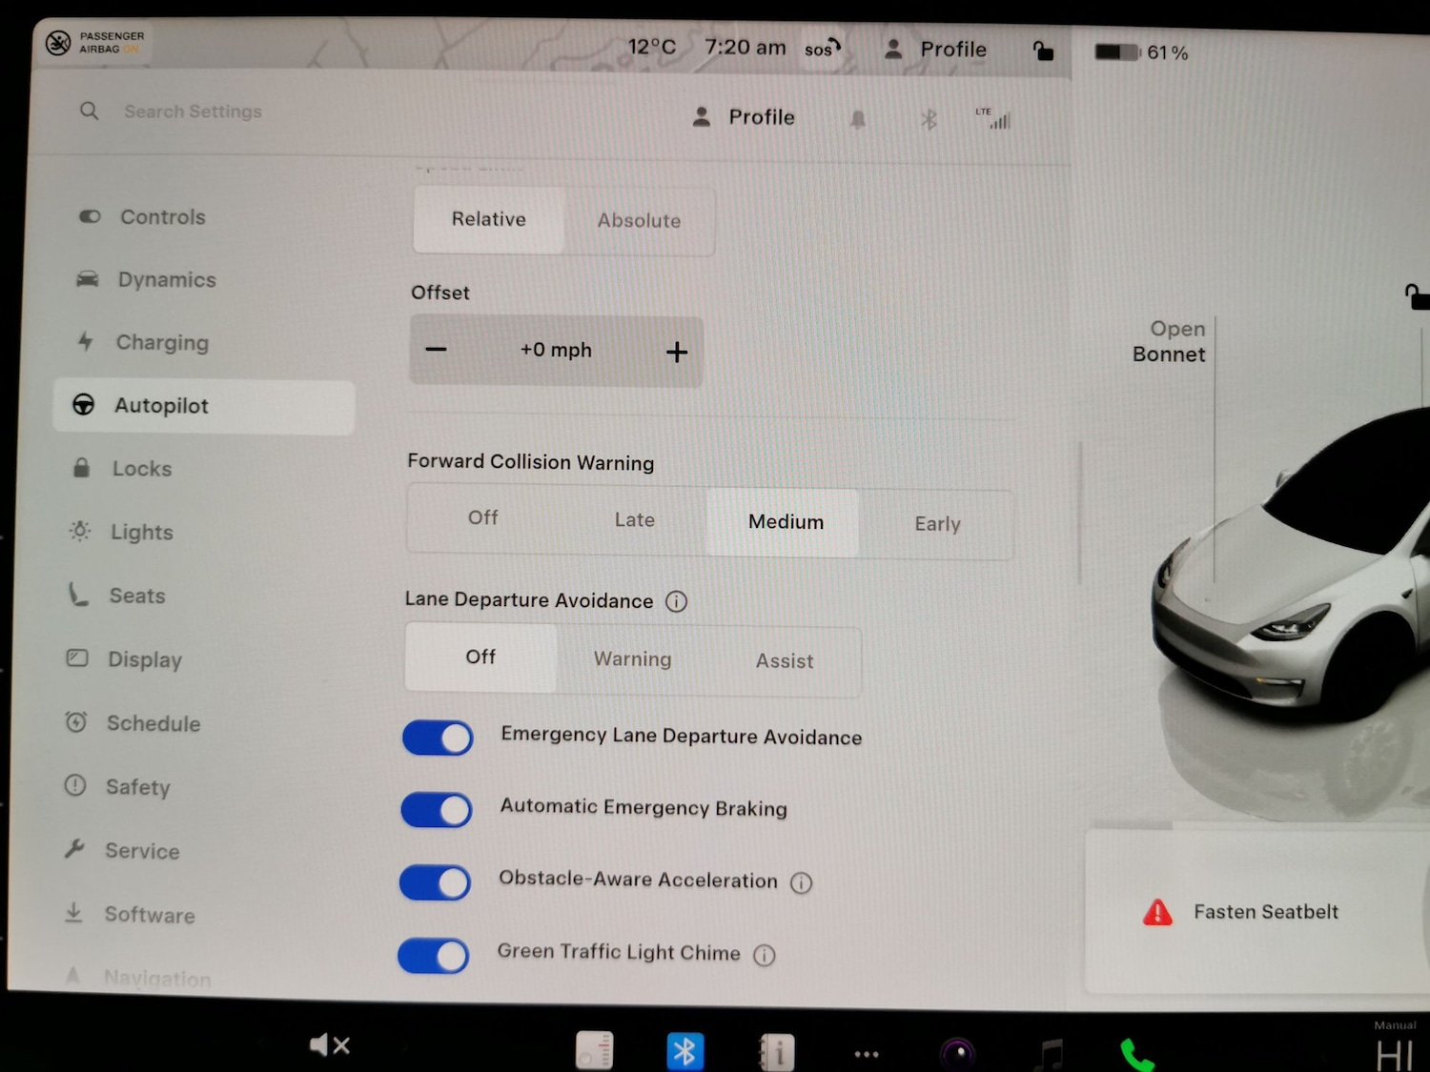
Task: Open the Display settings menu
Action: (x=144, y=659)
